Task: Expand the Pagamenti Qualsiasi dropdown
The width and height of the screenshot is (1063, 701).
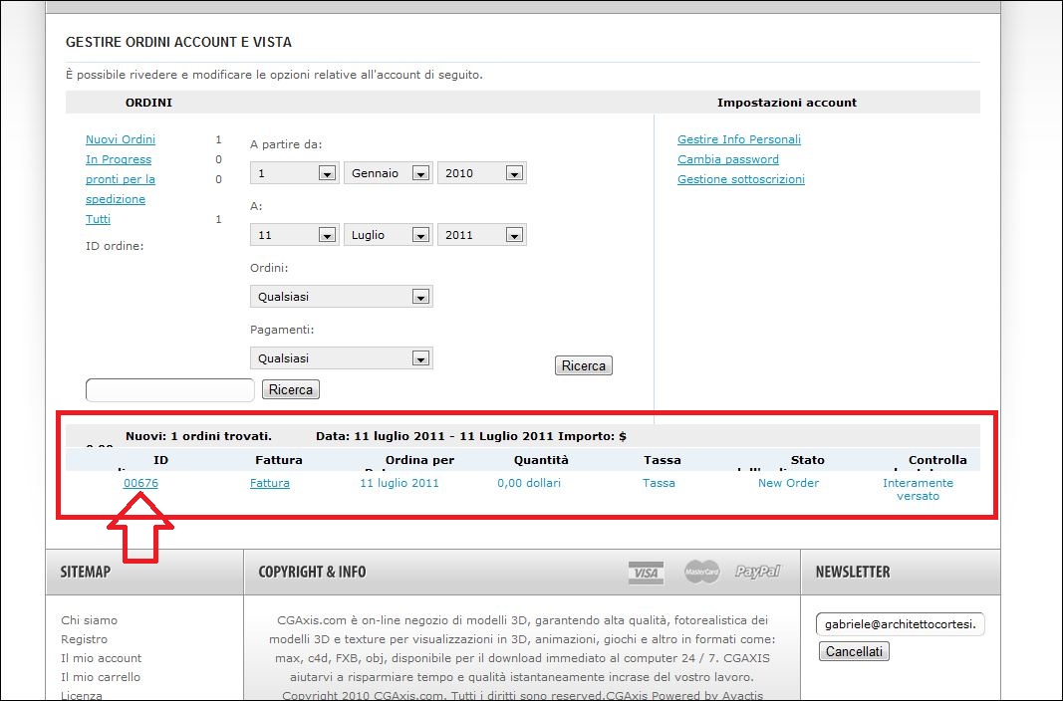Action: point(341,358)
